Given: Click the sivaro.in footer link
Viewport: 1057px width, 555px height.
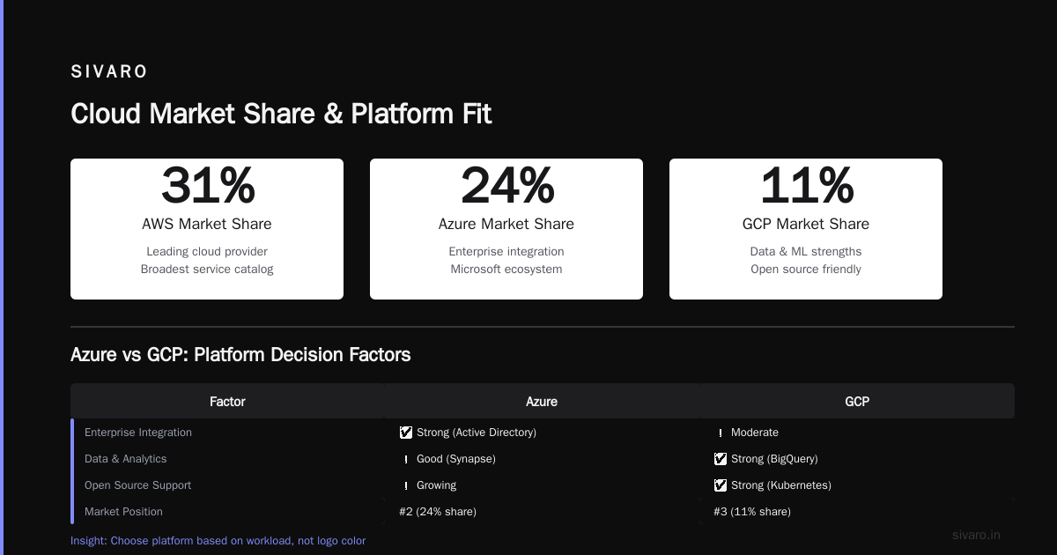Looking at the screenshot, I should pyautogui.click(x=977, y=535).
